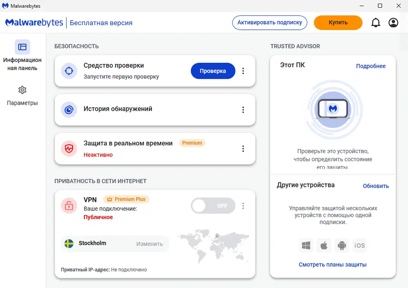The width and height of the screenshot is (408, 288).
Task: Open the История обнаружений card
Action: point(155,110)
